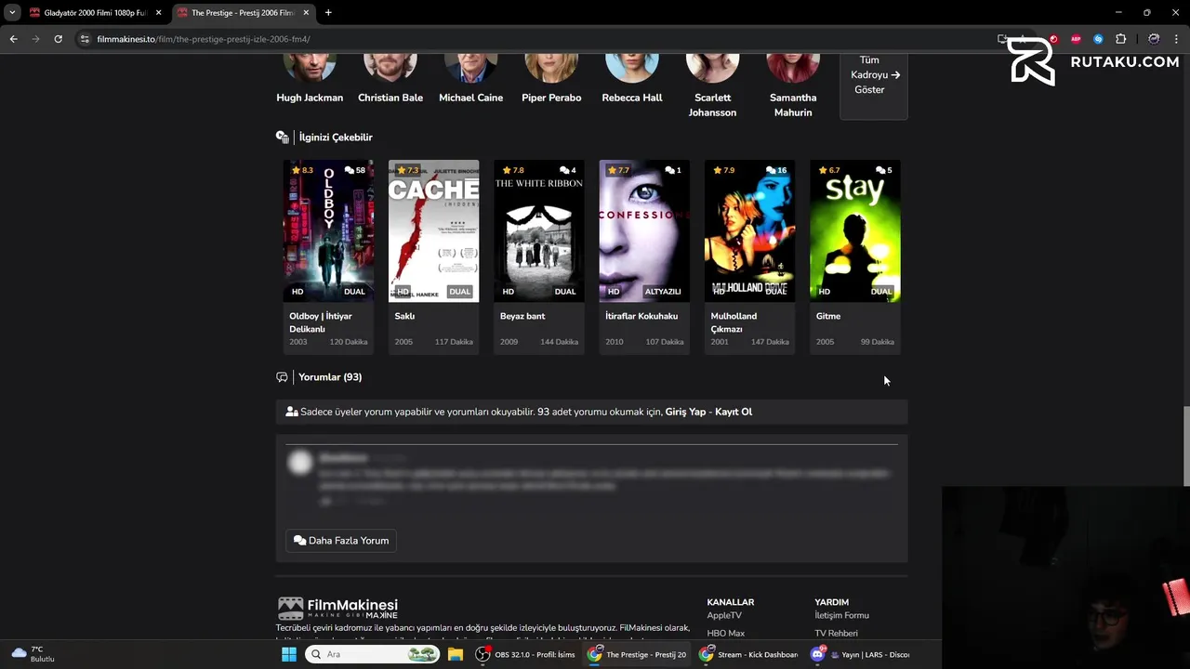Viewport: 1190px width, 669px height.
Task: Open the Stay movie poster
Action: click(x=855, y=230)
